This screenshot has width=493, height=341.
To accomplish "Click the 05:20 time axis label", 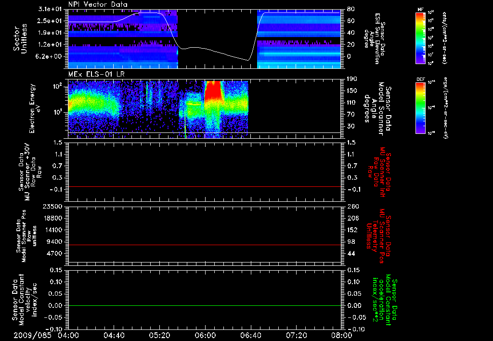I will tap(159, 335).
